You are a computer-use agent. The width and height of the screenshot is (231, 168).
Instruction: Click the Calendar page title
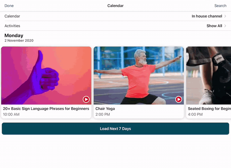(x=115, y=6)
